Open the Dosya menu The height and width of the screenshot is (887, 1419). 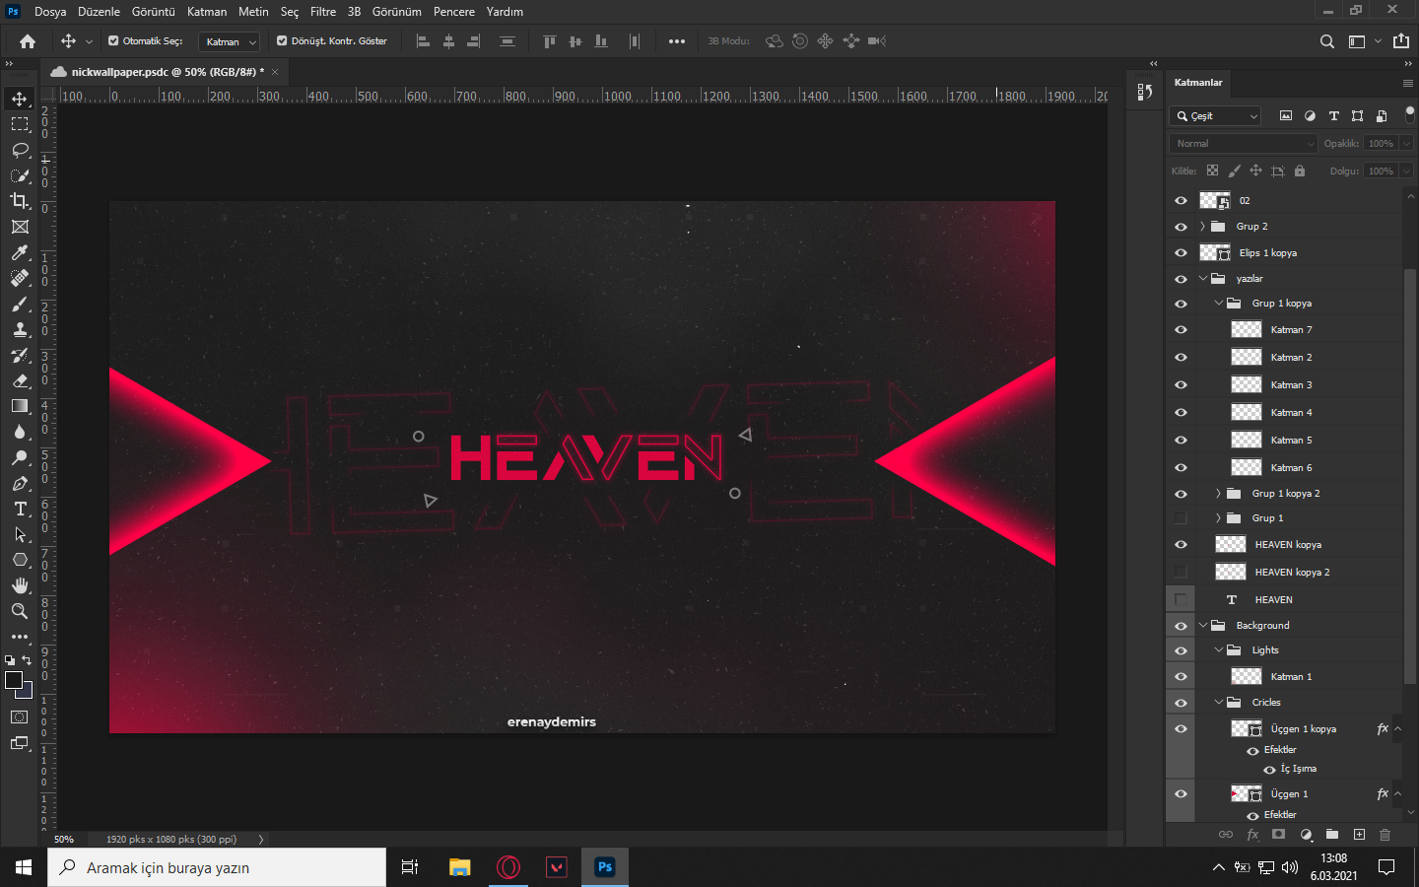(x=50, y=12)
